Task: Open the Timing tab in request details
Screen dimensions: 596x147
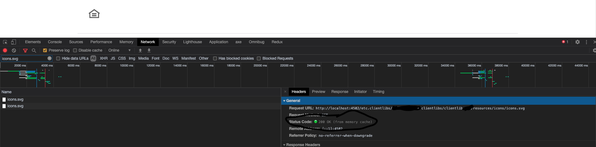Action: tap(378, 92)
